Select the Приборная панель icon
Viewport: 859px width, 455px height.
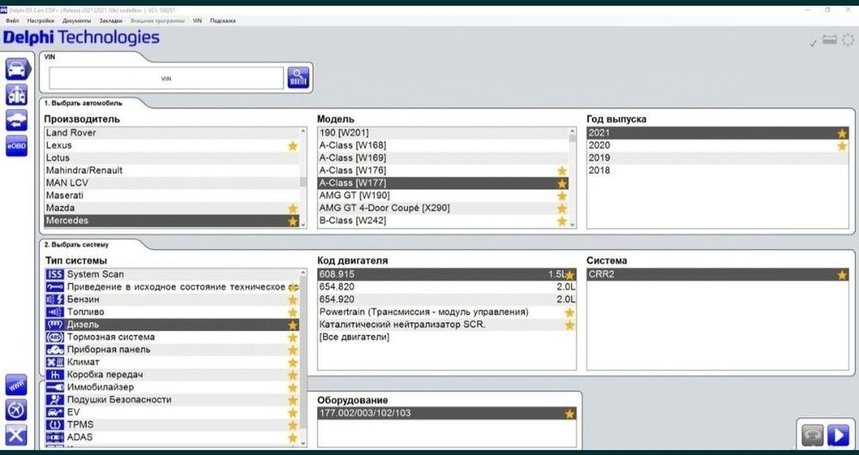(55, 350)
